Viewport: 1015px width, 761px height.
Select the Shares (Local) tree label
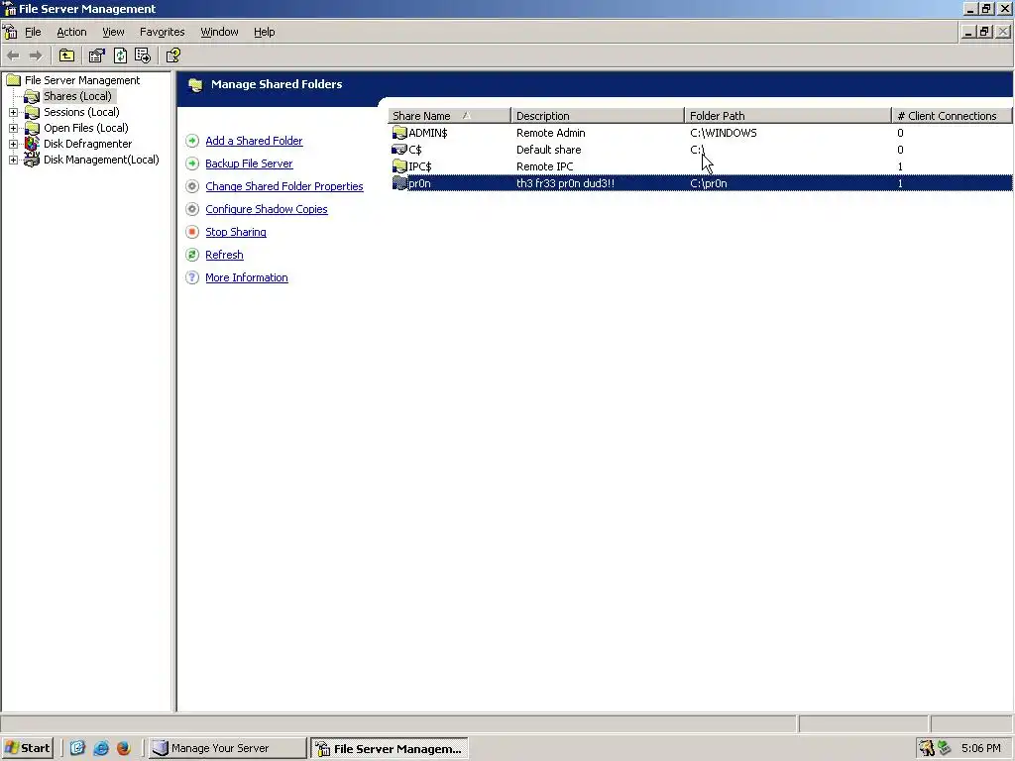pos(77,96)
